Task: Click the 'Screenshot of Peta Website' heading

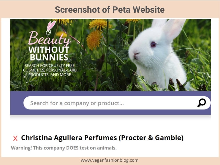Action: pos(110,10)
